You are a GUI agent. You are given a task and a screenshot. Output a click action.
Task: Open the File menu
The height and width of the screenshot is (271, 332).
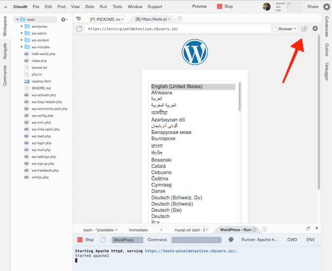click(x=36, y=6)
